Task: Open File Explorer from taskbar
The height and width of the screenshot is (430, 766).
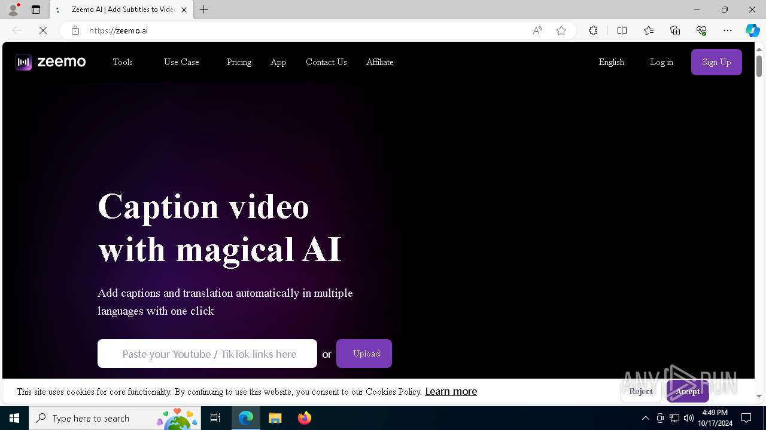Action: point(275,418)
